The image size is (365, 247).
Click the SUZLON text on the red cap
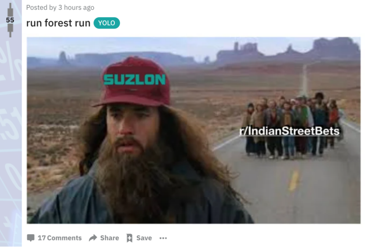pos(134,79)
